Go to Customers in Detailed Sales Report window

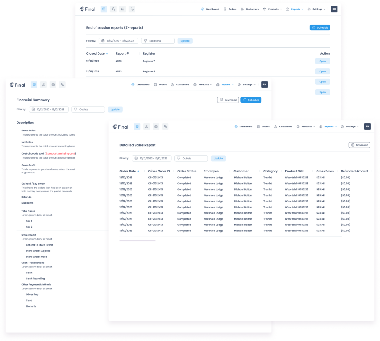[283, 127]
